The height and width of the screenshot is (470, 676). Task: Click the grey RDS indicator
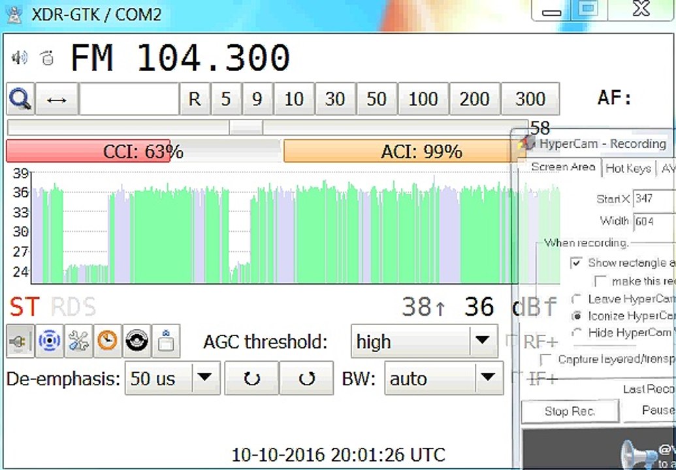click(x=73, y=307)
